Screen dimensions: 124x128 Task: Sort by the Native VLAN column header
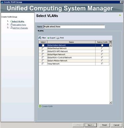pos(102,42)
